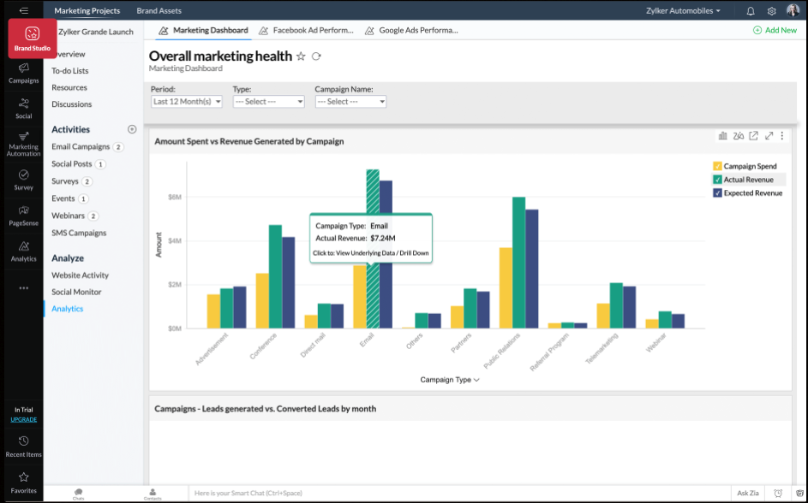Open Chats in the bottom bar
This screenshot has width=808, height=503.
click(78, 494)
